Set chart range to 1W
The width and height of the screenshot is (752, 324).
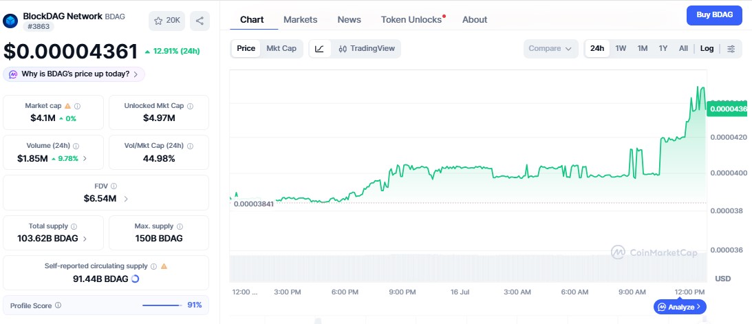coord(621,48)
